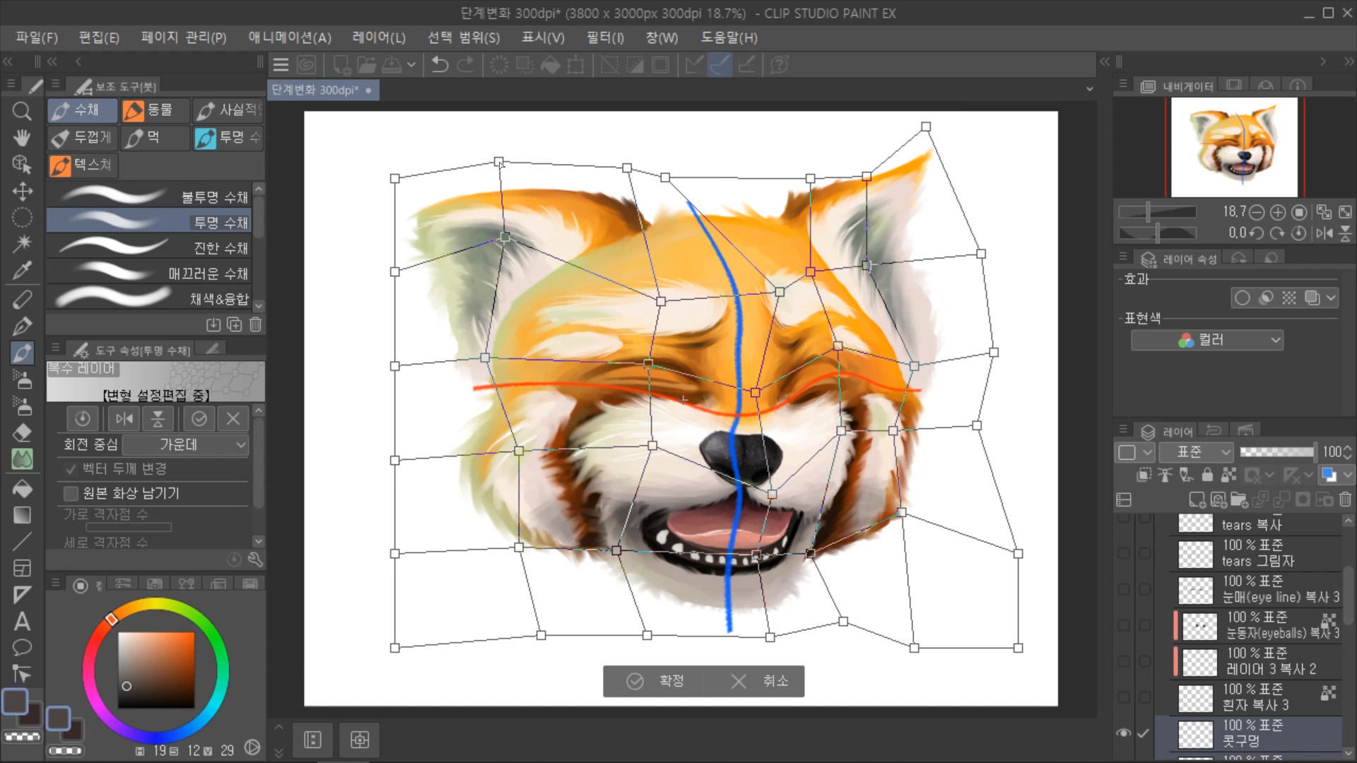
Task: Open 회전 중심 가운데 dropdown
Action: (x=186, y=444)
